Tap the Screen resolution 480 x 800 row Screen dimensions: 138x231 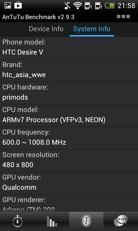(x=69, y=161)
